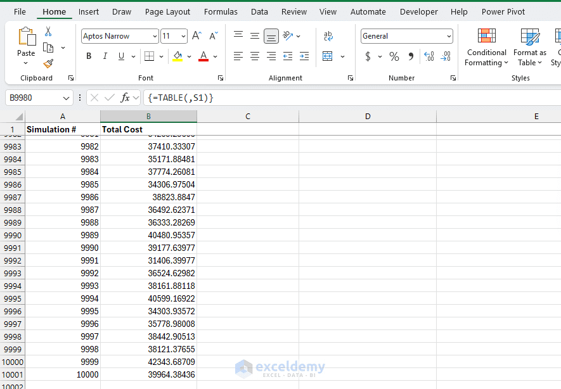Expand the fill color palette arrow

pyautogui.click(x=190, y=56)
